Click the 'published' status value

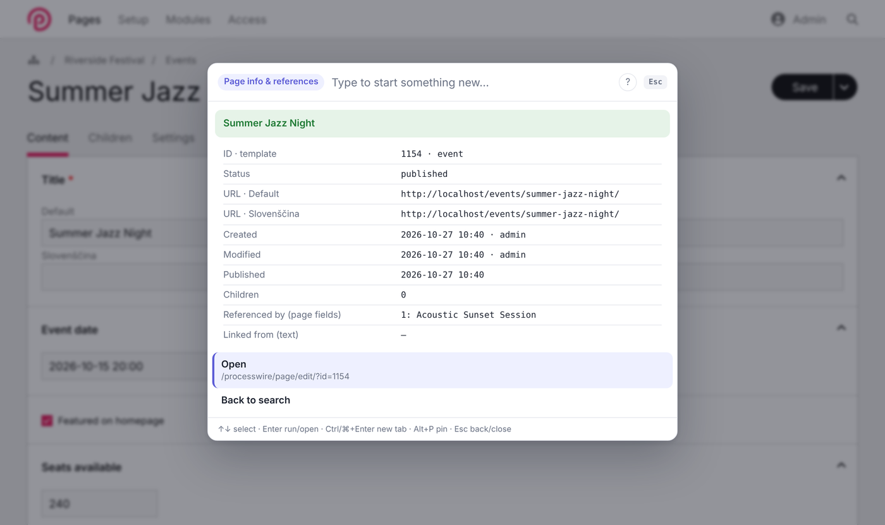(x=424, y=174)
